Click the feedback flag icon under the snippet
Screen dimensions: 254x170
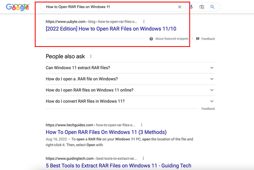[x=198, y=39]
